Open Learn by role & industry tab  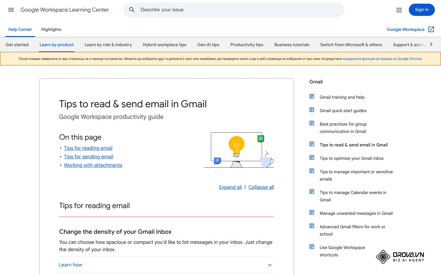(108, 45)
